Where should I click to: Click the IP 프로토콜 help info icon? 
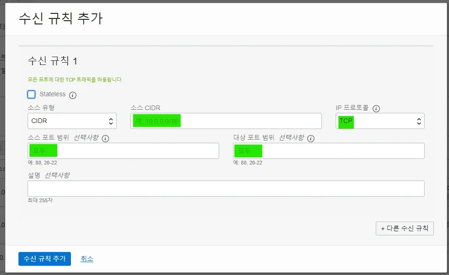376,109
